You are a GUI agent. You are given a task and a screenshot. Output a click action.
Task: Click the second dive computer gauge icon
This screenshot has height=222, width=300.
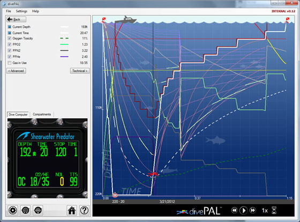click(x=38, y=210)
